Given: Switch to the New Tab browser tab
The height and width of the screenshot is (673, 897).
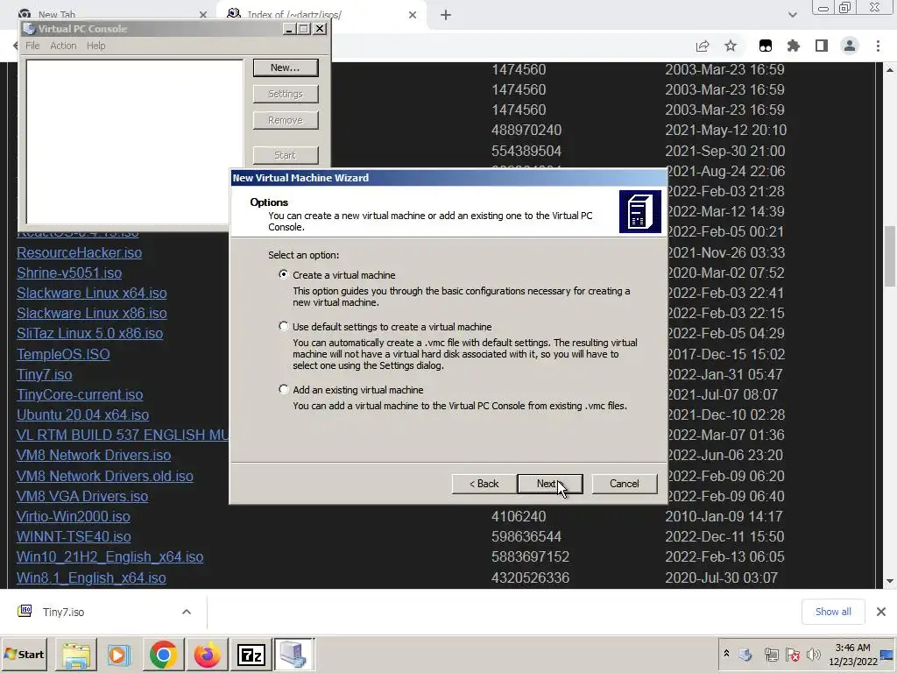Looking at the screenshot, I should tap(109, 14).
